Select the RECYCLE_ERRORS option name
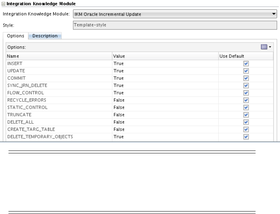This screenshot has height=214, width=280. (x=27, y=100)
